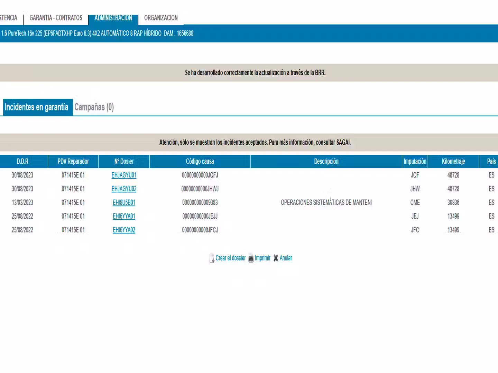Click the 13499 mileage in the JEJ row
Image resolution: width=498 pixels, height=373 pixels.
click(453, 216)
